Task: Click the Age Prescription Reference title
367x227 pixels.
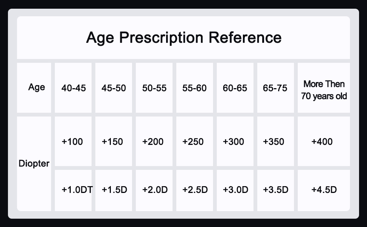Action: (x=183, y=38)
